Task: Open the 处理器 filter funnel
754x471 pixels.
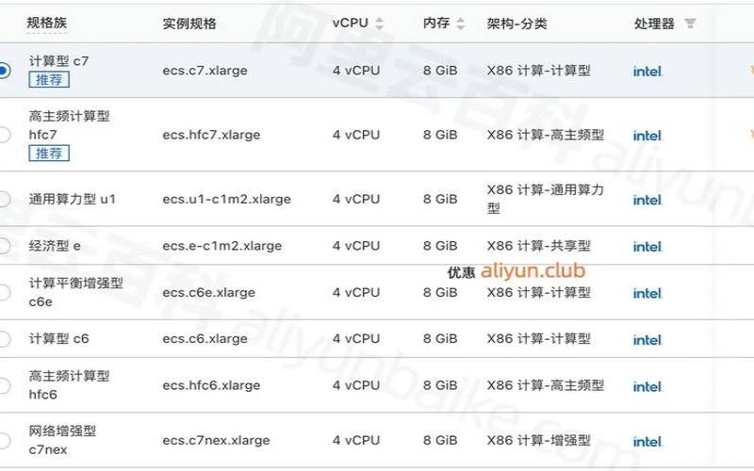Action: click(x=690, y=23)
